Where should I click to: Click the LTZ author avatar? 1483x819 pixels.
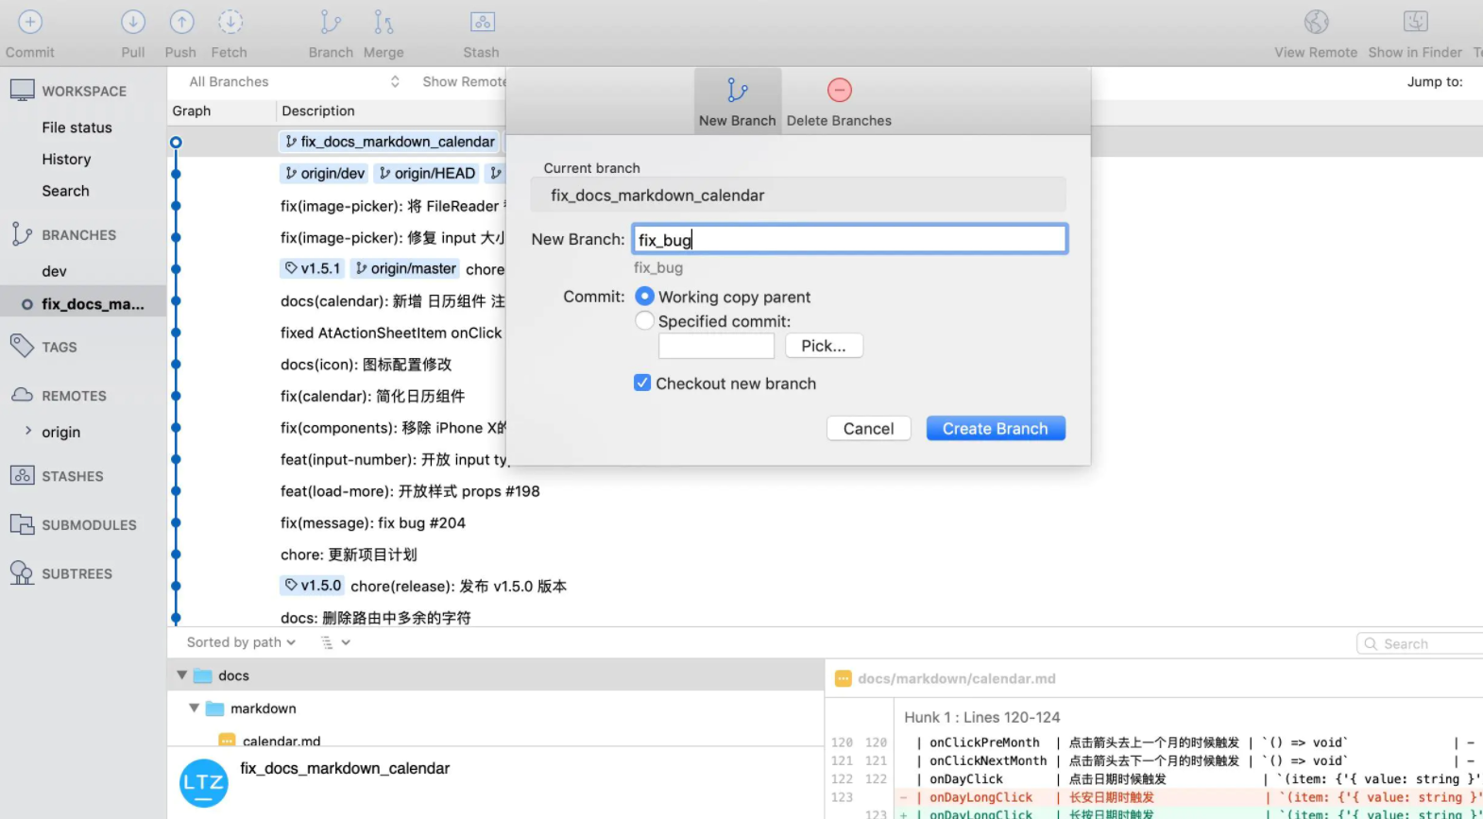(x=204, y=783)
